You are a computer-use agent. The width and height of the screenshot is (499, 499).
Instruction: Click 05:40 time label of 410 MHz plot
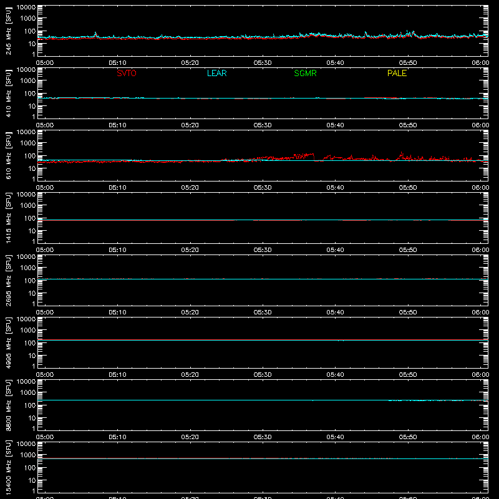click(335, 125)
